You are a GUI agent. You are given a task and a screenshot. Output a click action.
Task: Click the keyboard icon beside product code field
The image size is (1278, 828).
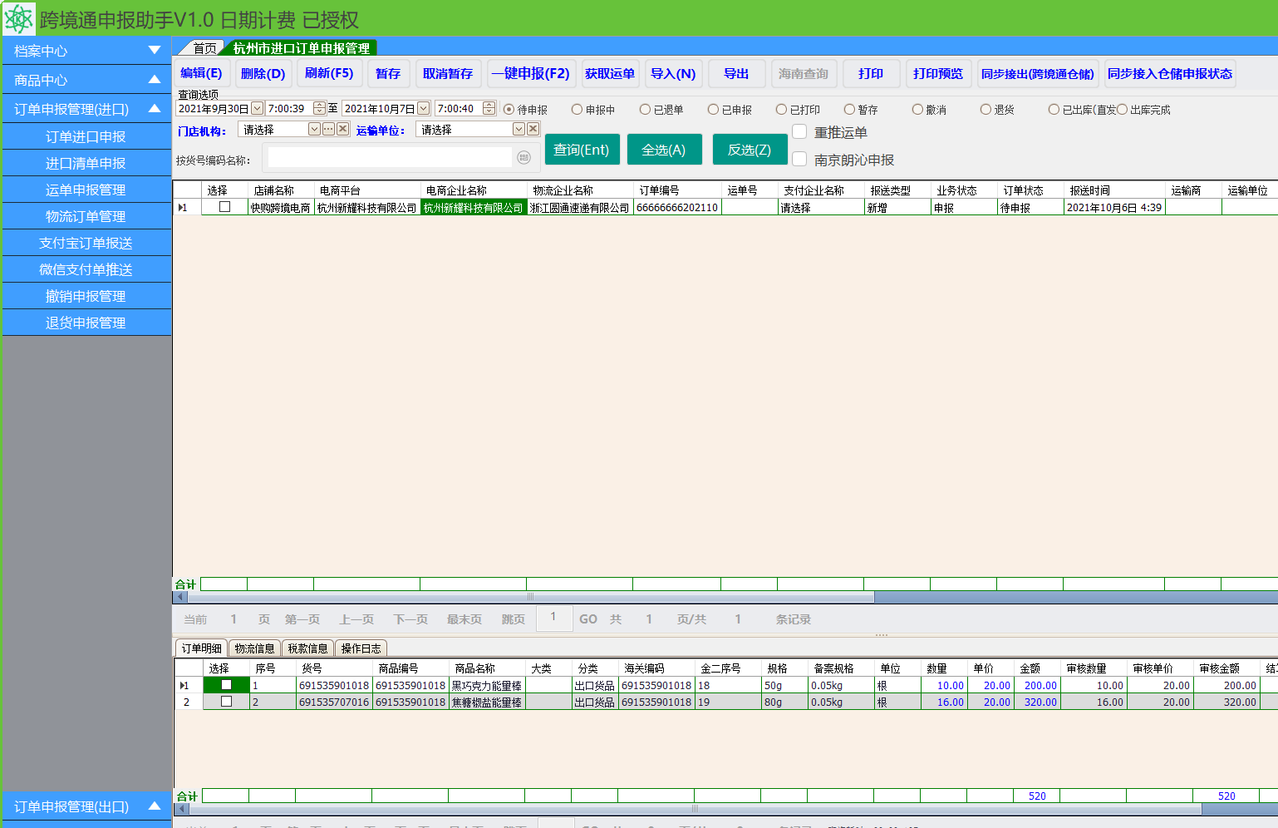[x=523, y=157]
